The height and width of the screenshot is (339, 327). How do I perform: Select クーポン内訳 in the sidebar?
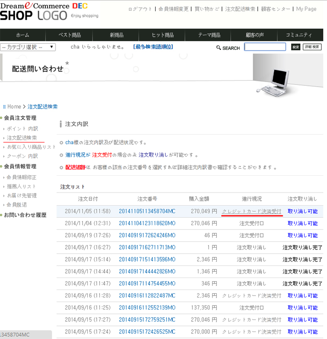22,156
